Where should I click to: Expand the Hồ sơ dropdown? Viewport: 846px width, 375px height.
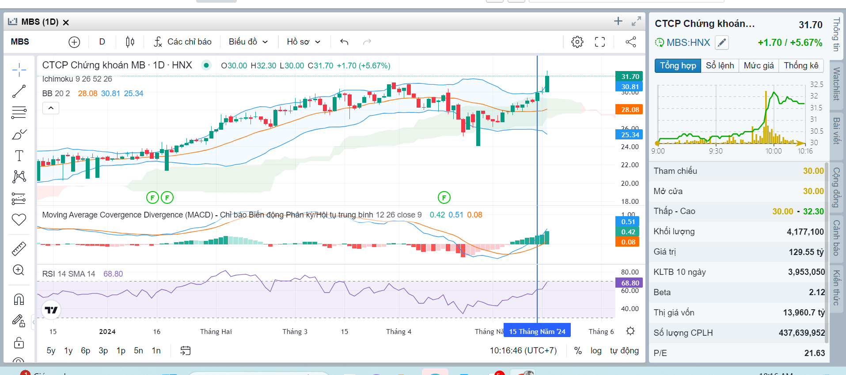click(x=303, y=42)
